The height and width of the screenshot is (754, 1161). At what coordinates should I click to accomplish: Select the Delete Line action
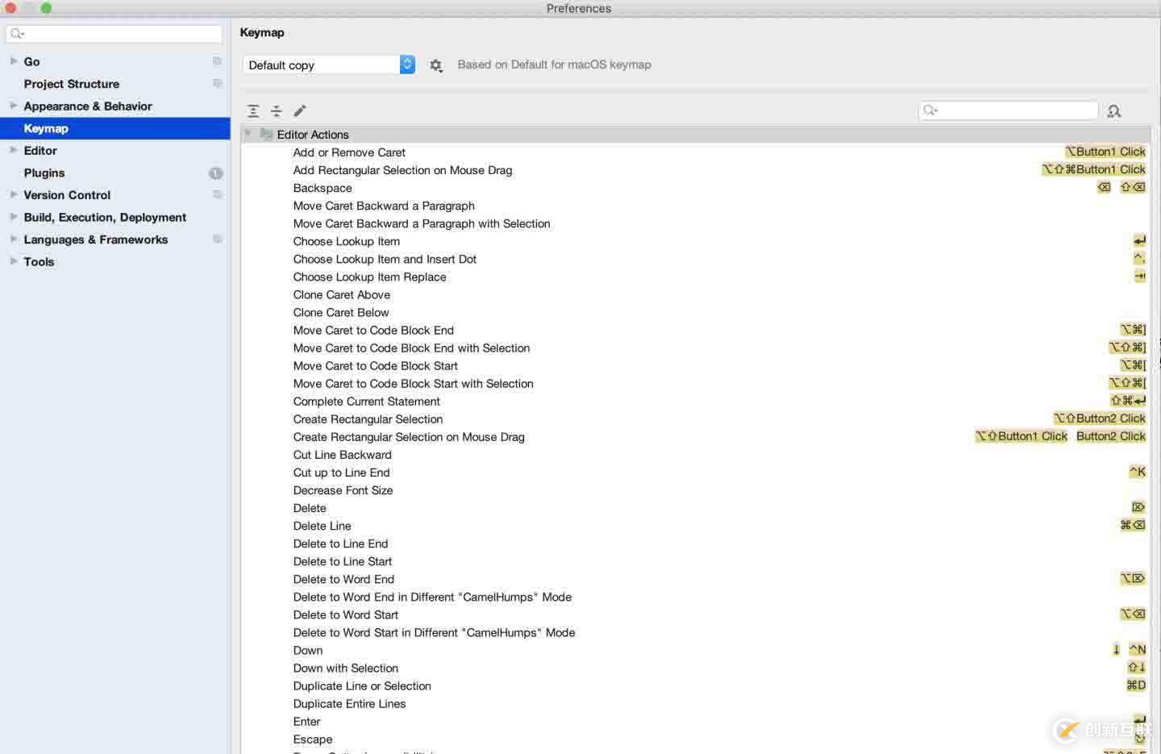pos(322,526)
